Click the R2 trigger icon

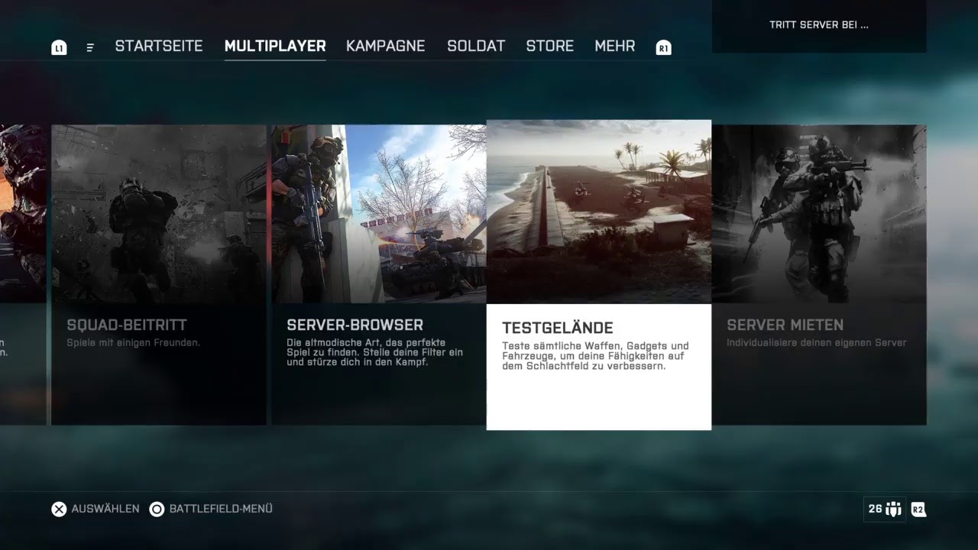[918, 509]
